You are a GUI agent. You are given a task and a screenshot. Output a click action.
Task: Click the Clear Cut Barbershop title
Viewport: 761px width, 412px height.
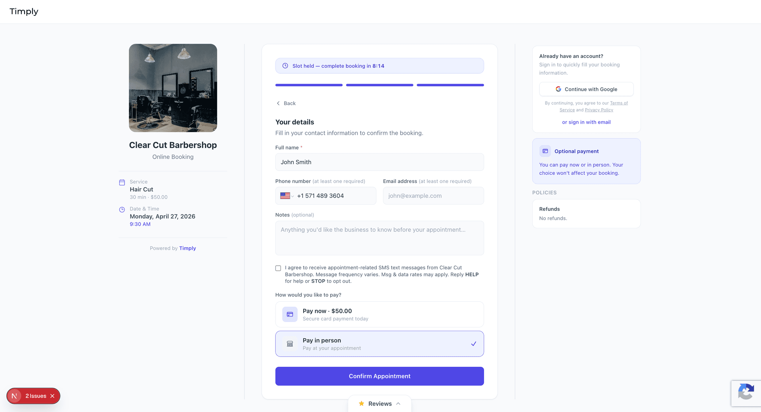coord(173,145)
